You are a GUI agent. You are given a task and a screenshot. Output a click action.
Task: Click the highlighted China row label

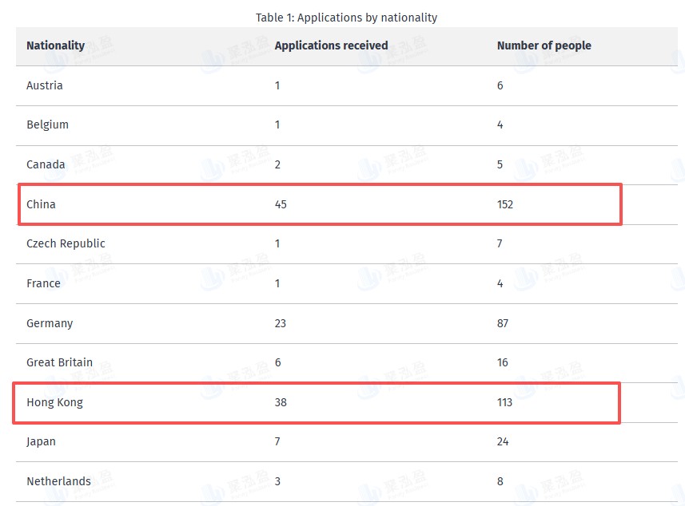coord(41,204)
